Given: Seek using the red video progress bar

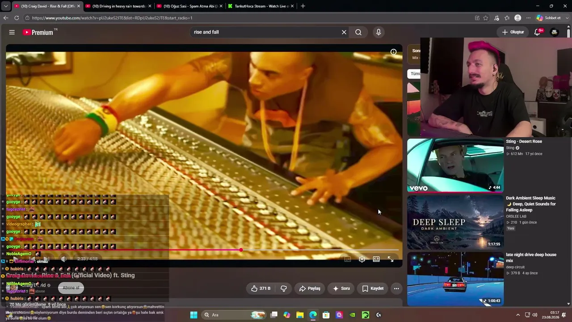Looking at the screenshot, I should (202, 250).
